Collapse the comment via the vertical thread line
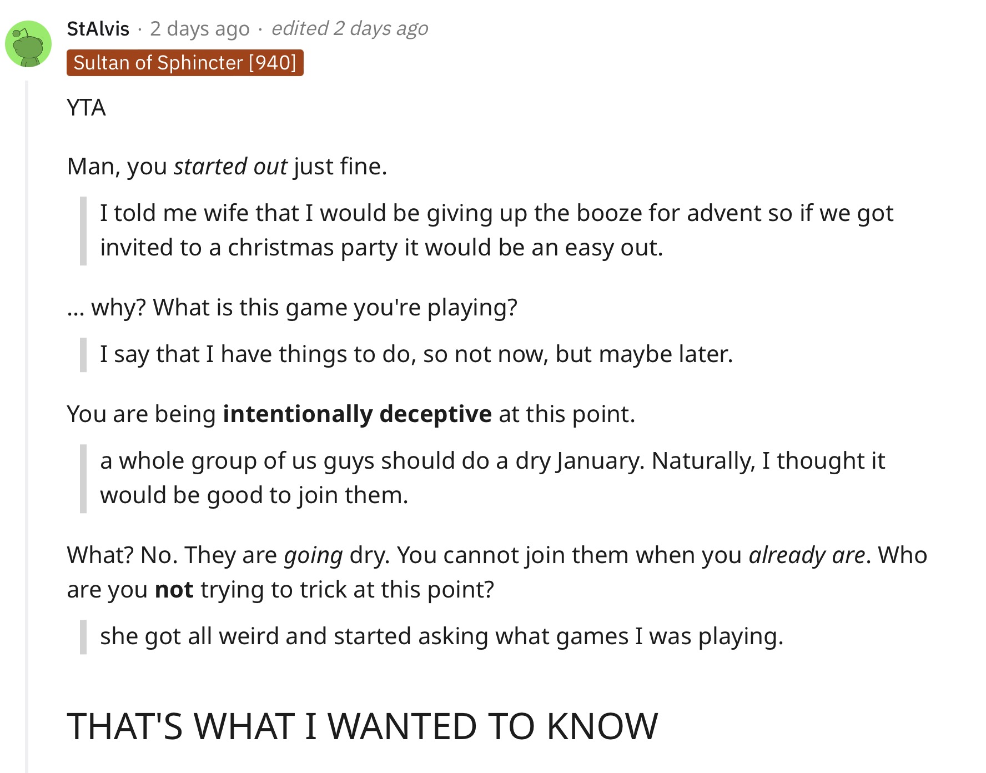Screen dimensions: 986x773 click(27, 426)
